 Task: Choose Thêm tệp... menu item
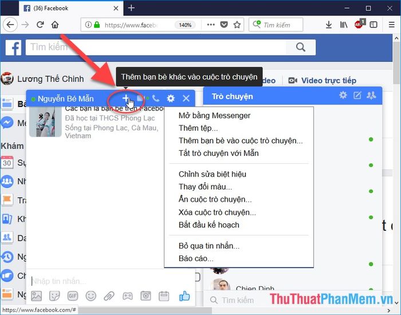198,128
